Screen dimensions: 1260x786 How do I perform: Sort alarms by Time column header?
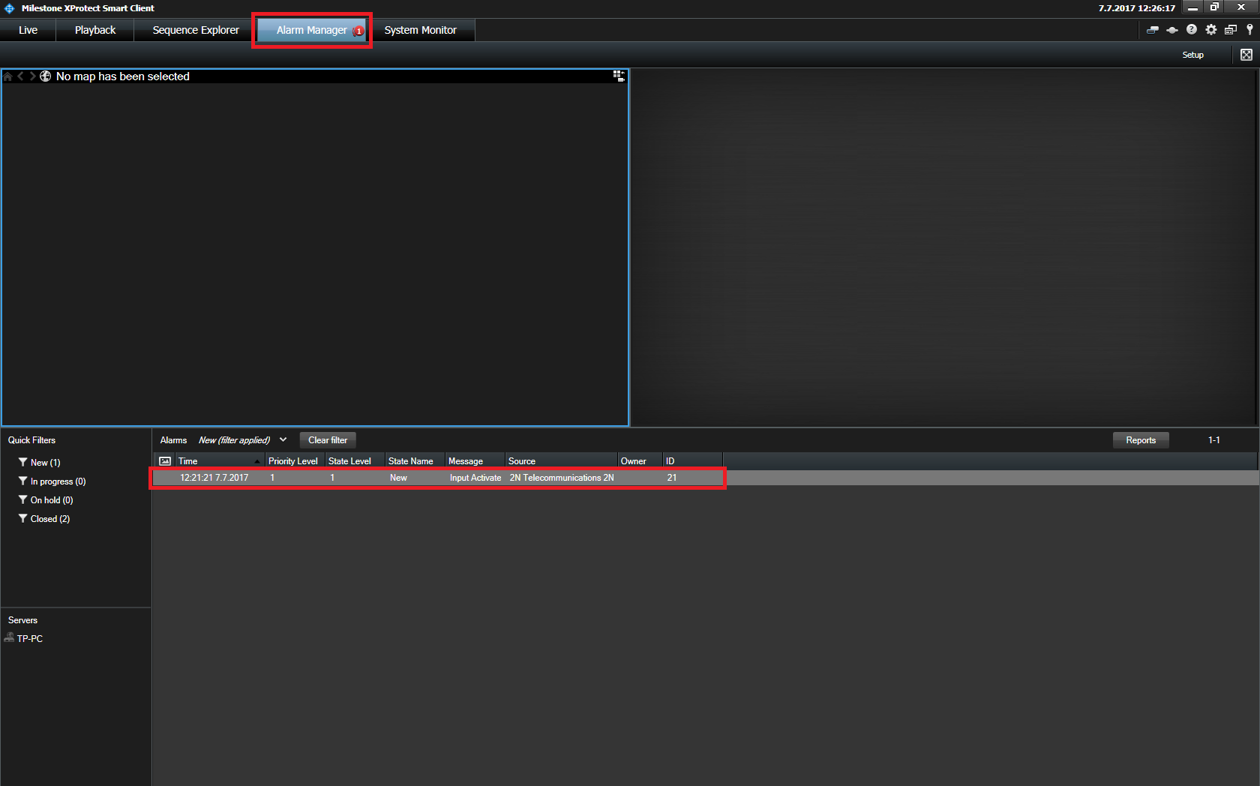click(217, 461)
